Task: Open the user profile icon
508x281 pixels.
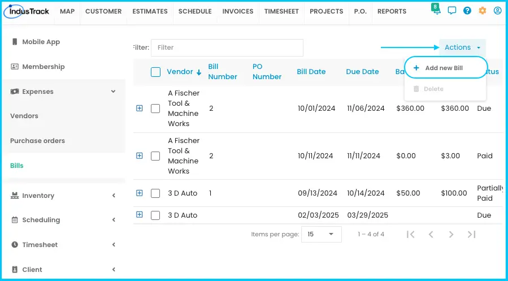Action: 498,11
